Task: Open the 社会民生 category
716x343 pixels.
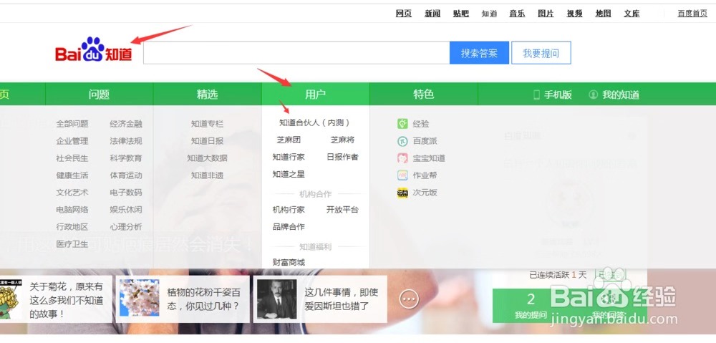Action: [x=72, y=158]
